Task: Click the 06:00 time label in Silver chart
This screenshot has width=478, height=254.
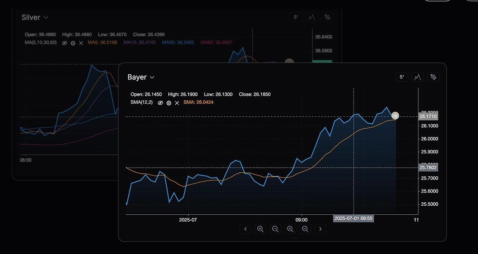Action: tap(26, 160)
